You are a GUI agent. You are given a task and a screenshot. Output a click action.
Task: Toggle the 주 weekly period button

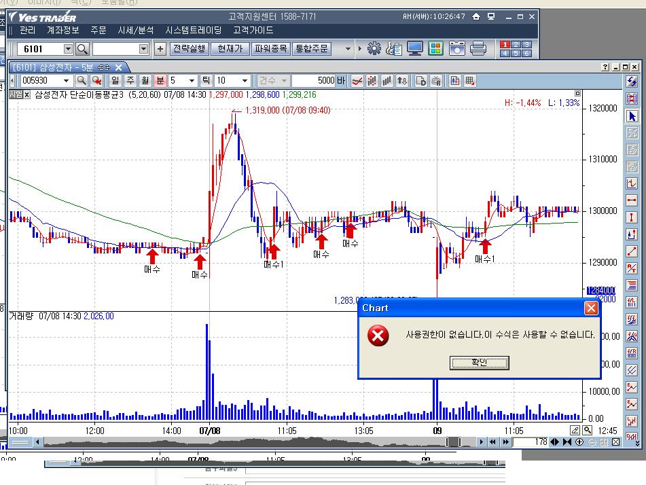click(130, 81)
